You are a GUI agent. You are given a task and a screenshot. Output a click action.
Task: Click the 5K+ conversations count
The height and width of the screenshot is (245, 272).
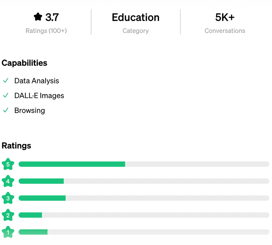(x=225, y=17)
